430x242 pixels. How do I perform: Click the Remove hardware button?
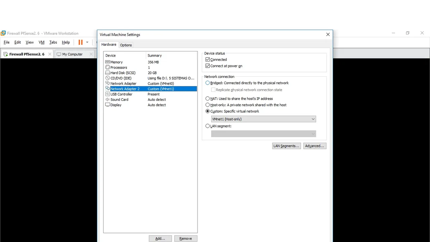tap(186, 239)
